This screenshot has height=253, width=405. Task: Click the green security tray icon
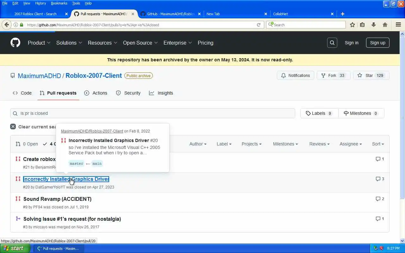pyautogui.click(x=376, y=248)
